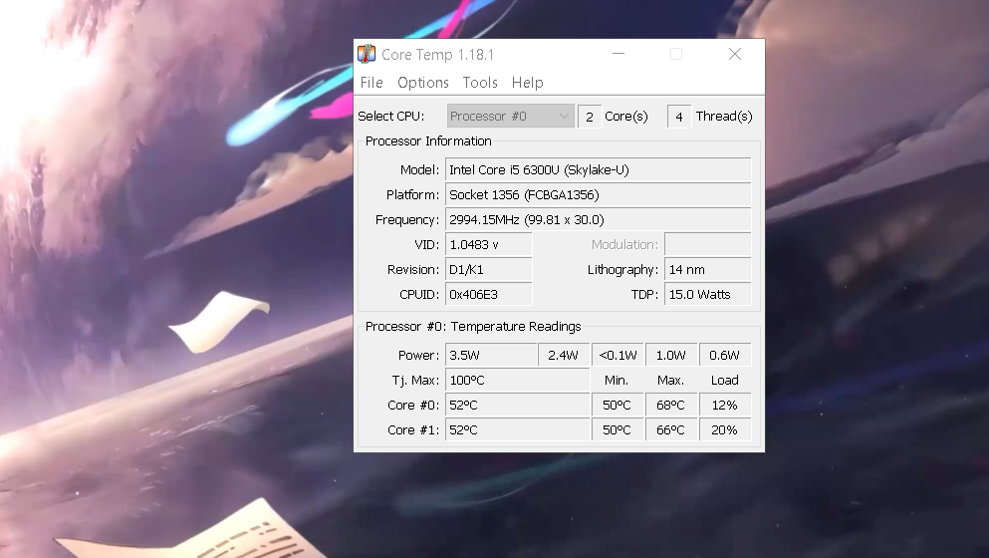This screenshot has height=558, width=989.
Task: Click the empty Modulation field
Action: point(708,245)
